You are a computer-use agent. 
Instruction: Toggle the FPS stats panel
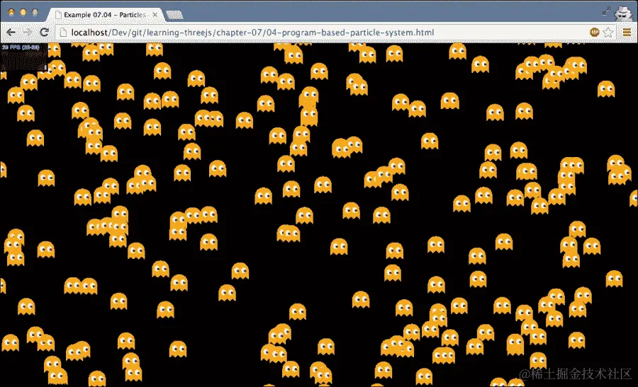coord(23,57)
